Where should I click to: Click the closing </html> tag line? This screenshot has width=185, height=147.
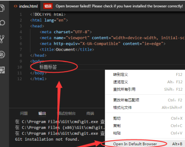coord(38,79)
